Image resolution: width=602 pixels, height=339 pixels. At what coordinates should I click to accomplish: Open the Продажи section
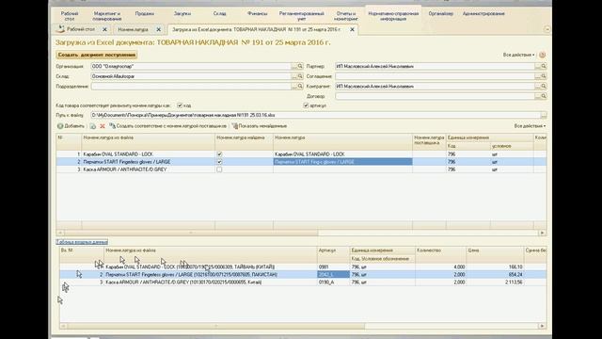click(145, 13)
